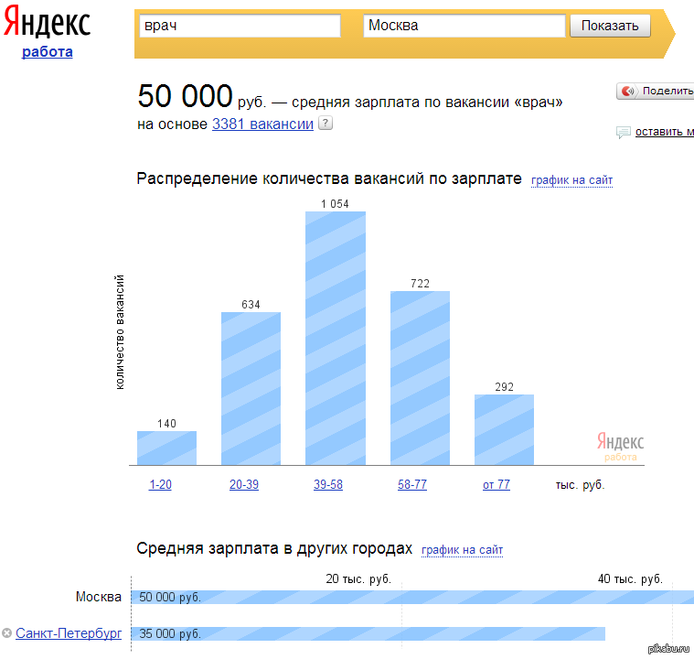Screen dimensions: 694x659
Task: Open график на сайт link near distribution chart
Action: point(571,180)
